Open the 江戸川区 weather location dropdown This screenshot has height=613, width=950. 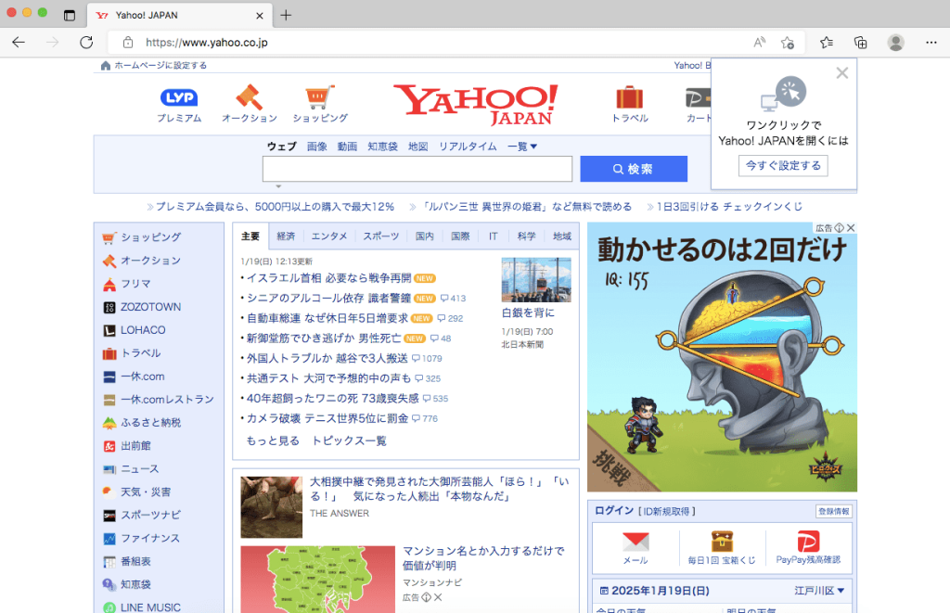tap(819, 590)
